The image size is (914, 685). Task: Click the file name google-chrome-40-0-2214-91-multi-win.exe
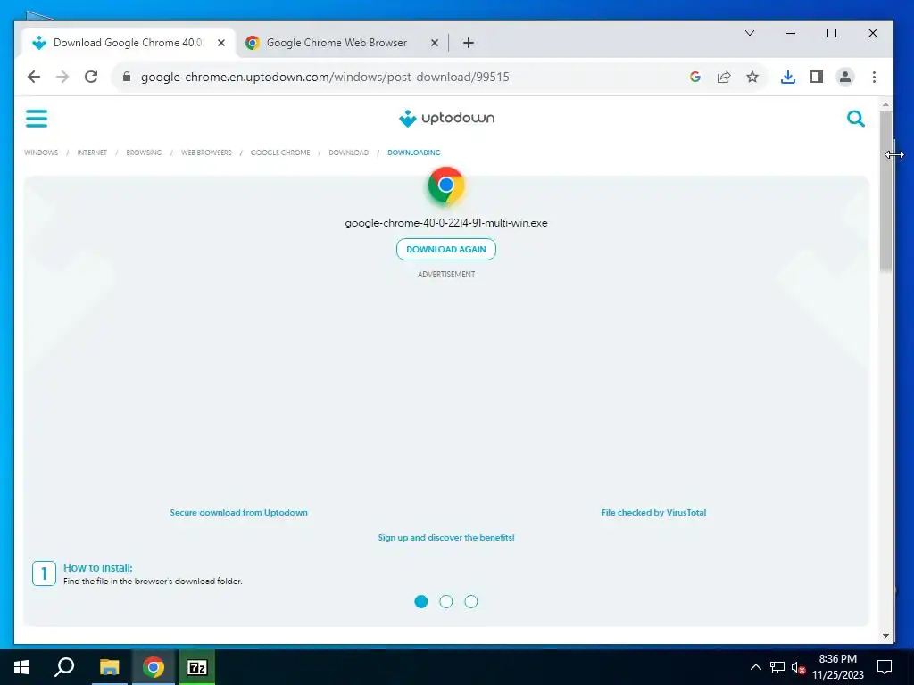pyautogui.click(x=446, y=223)
